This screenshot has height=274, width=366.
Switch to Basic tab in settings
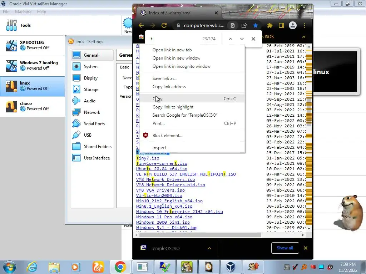[x=124, y=67]
